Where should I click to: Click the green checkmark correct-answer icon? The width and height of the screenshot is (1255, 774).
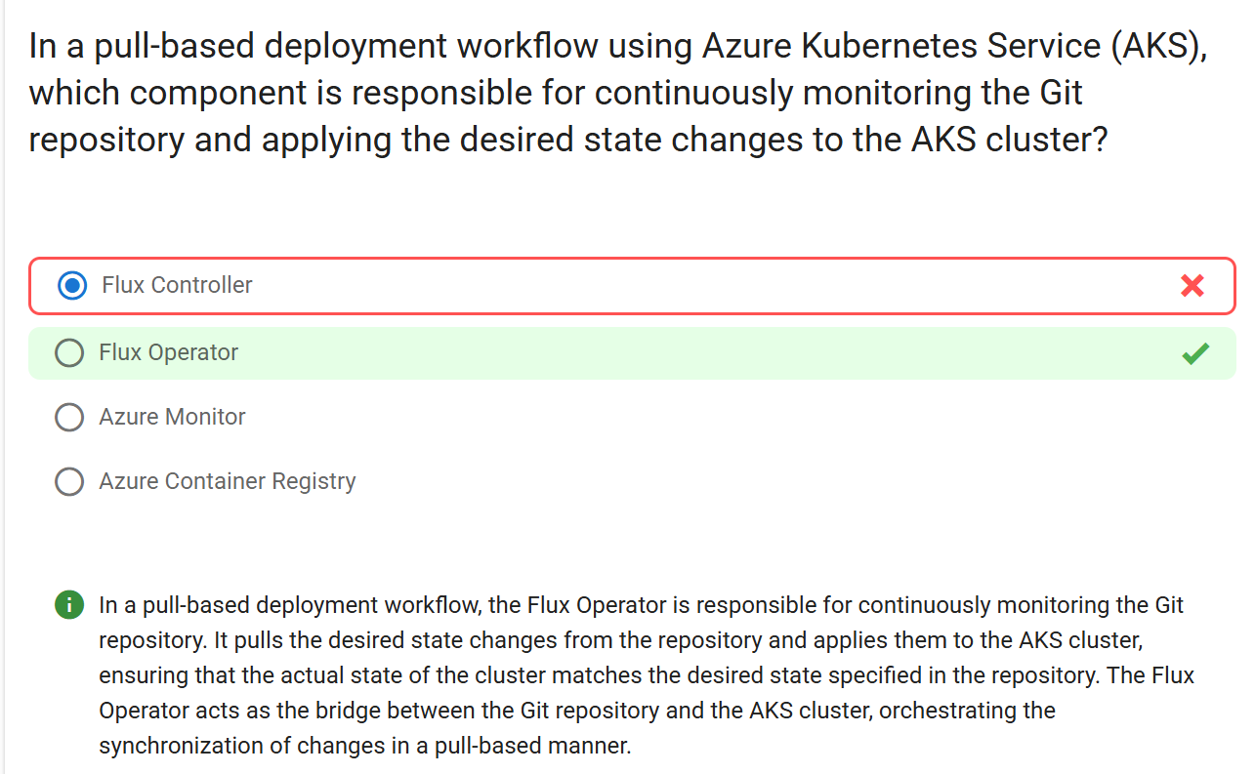coord(1194,353)
